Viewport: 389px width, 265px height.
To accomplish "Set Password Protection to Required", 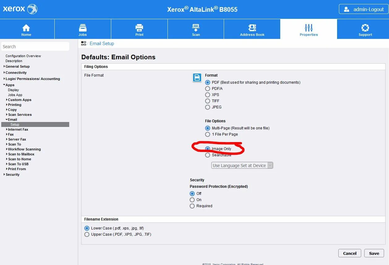I will coord(192,206).
